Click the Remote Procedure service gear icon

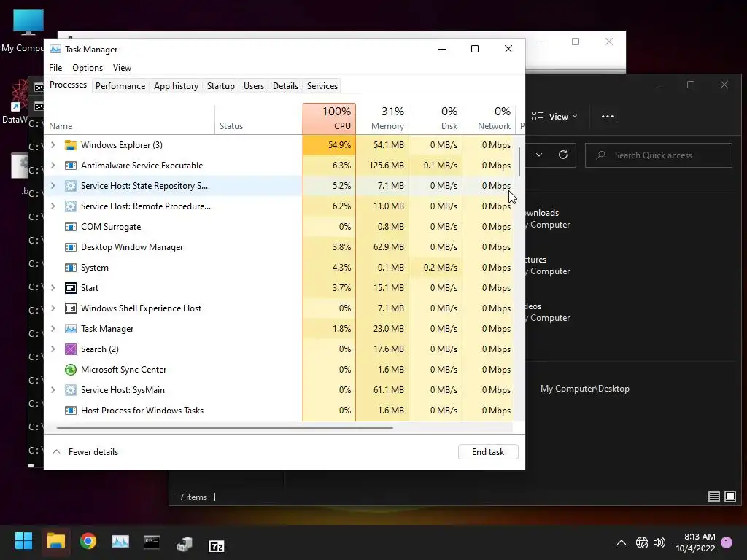click(x=71, y=206)
